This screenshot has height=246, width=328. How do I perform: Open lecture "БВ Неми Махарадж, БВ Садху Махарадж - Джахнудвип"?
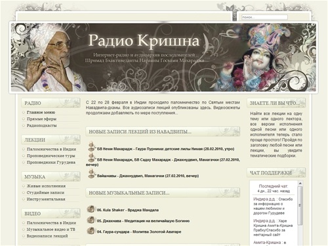tap(163, 162)
